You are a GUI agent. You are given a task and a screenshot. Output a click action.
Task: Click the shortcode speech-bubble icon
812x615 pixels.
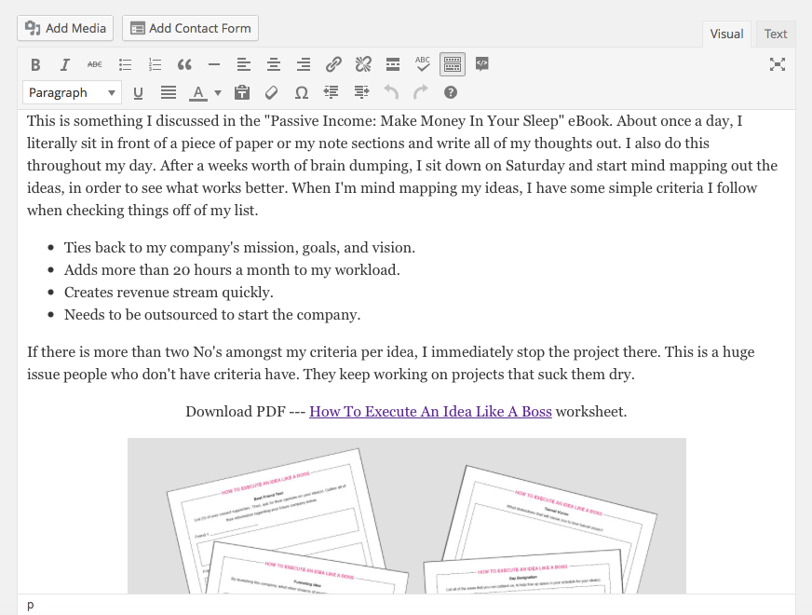click(482, 65)
